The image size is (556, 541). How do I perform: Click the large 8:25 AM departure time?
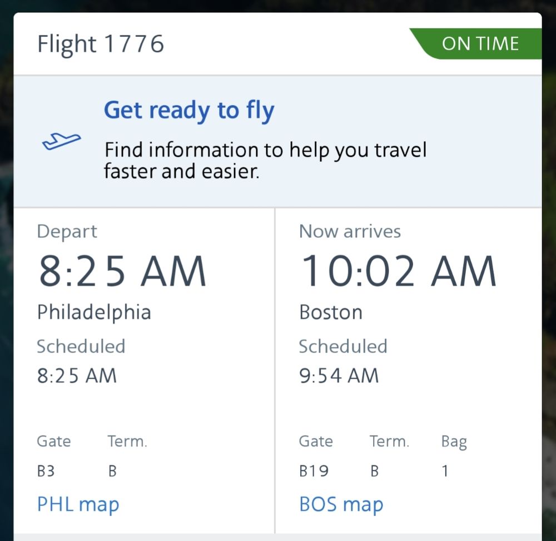click(122, 272)
